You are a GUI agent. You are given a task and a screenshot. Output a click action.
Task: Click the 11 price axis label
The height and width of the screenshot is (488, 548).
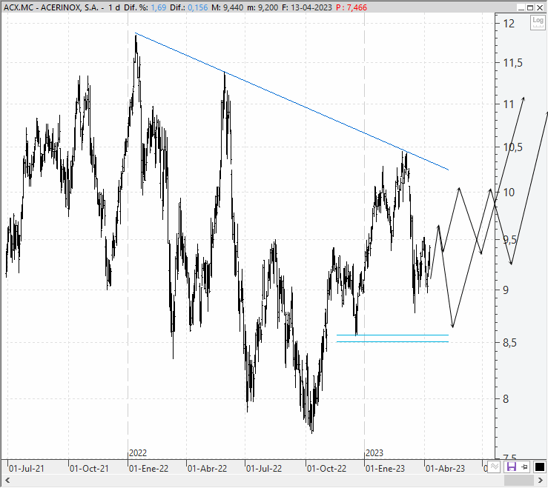pyautogui.click(x=509, y=104)
